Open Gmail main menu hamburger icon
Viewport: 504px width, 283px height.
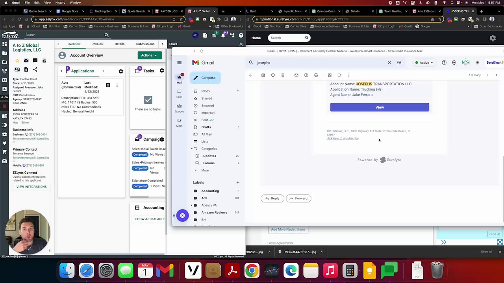(179, 62)
